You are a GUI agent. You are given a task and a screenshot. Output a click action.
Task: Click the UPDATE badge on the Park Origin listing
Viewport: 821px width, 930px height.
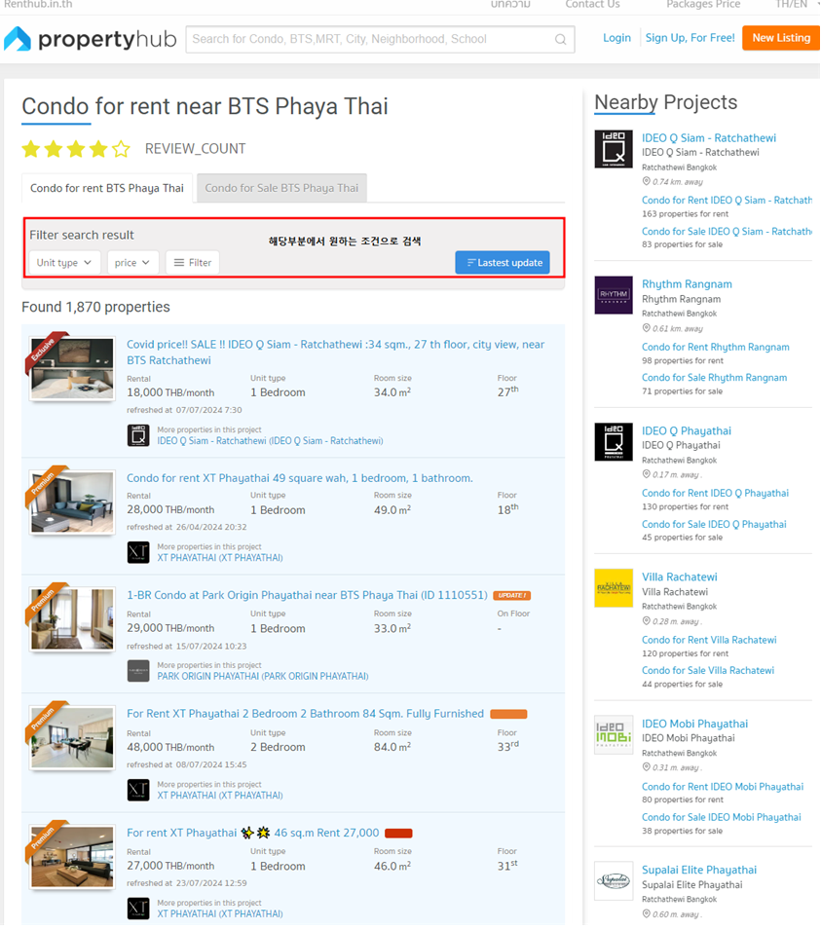click(x=511, y=595)
